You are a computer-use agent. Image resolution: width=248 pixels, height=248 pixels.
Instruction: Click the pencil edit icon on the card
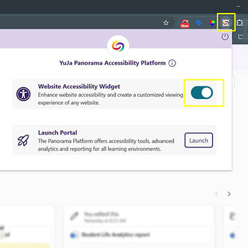click(74, 216)
